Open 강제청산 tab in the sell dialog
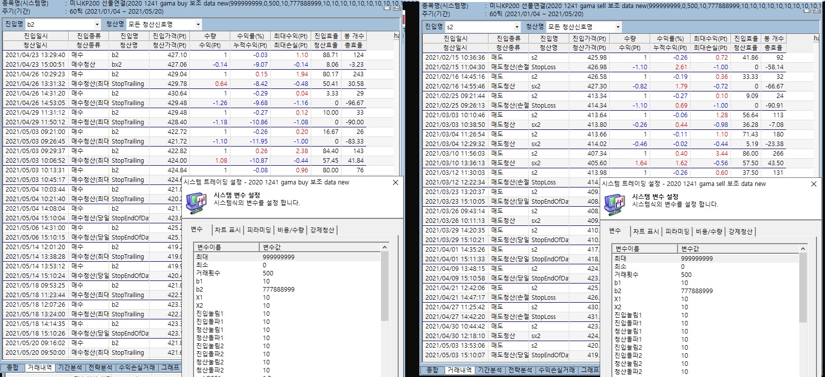 (740, 231)
